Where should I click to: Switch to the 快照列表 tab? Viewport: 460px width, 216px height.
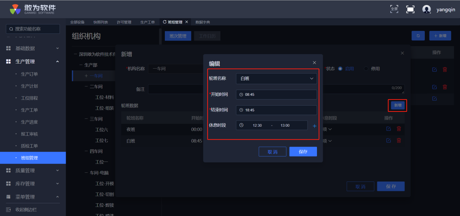pos(101,22)
